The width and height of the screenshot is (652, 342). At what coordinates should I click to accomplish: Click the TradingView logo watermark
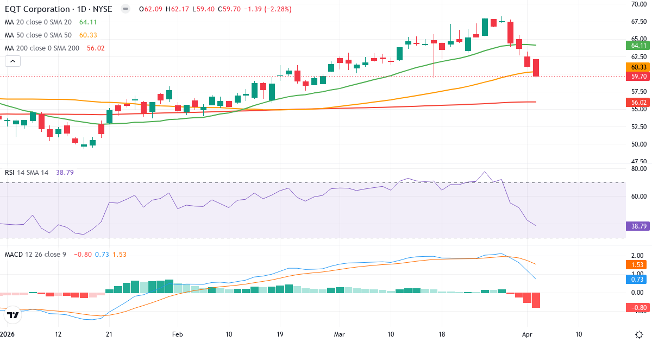13,313
